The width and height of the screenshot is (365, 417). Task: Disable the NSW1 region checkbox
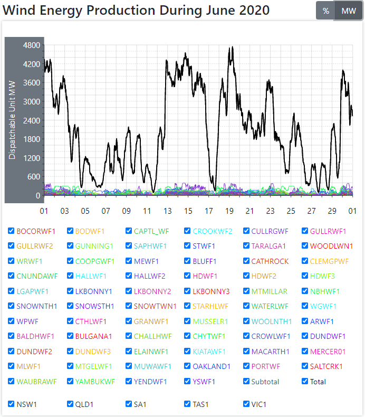coord(11,404)
